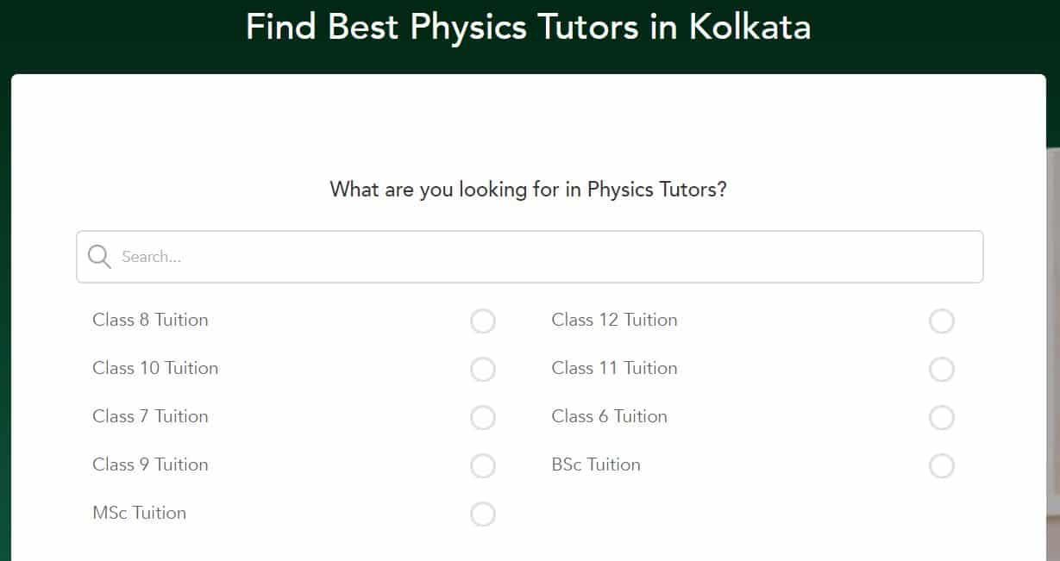
Task: Click the Find Best Physics Tutors heading
Action: (x=529, y=27)
